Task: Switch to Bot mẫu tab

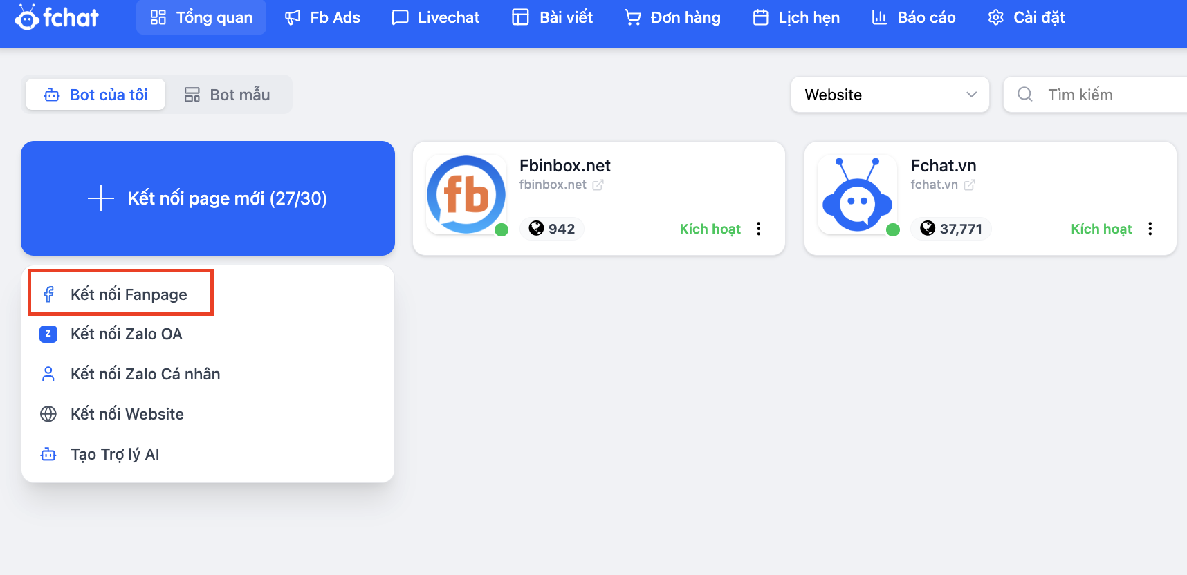Action: pyautogui.click(x=228, y=95)
